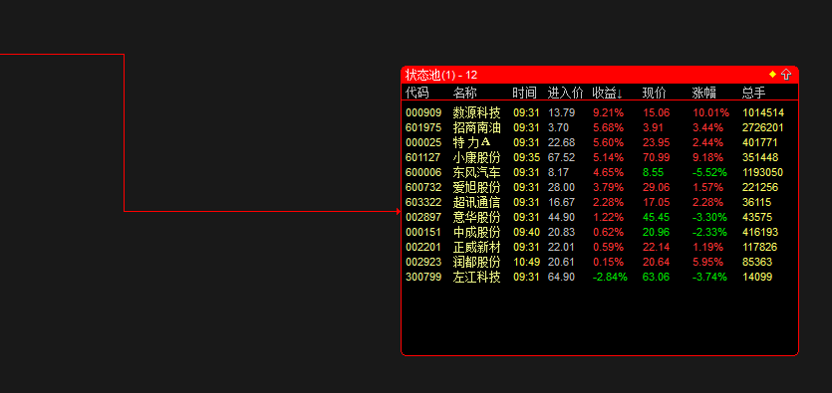Select stock code 600006

(423, 172)
